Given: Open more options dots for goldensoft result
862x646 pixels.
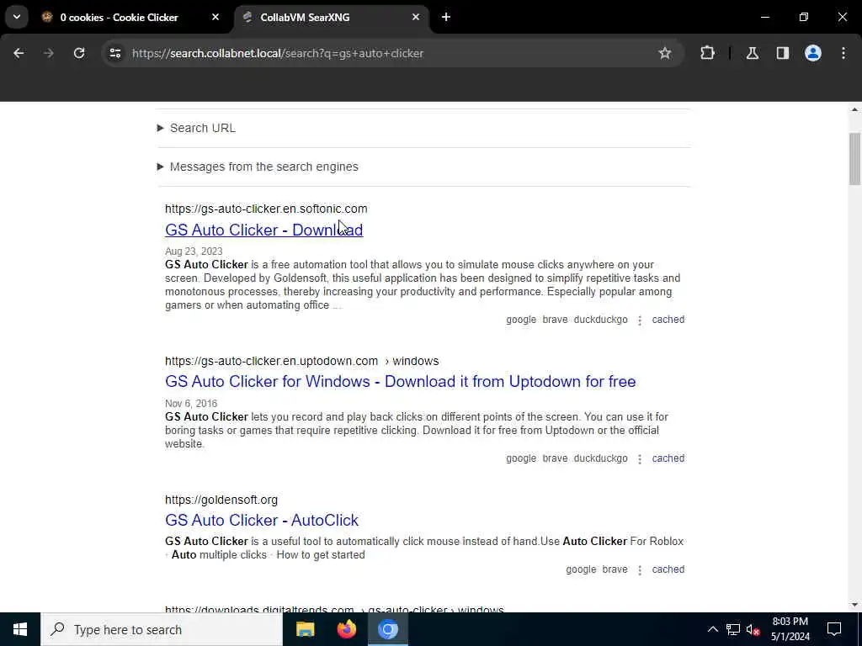Looking at the screenshot, I should [640, 570].
